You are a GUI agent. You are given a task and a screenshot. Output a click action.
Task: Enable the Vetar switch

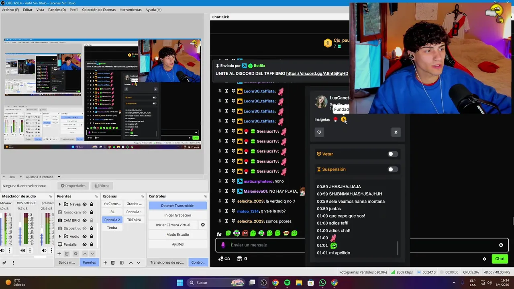click(x=393, y=154)
